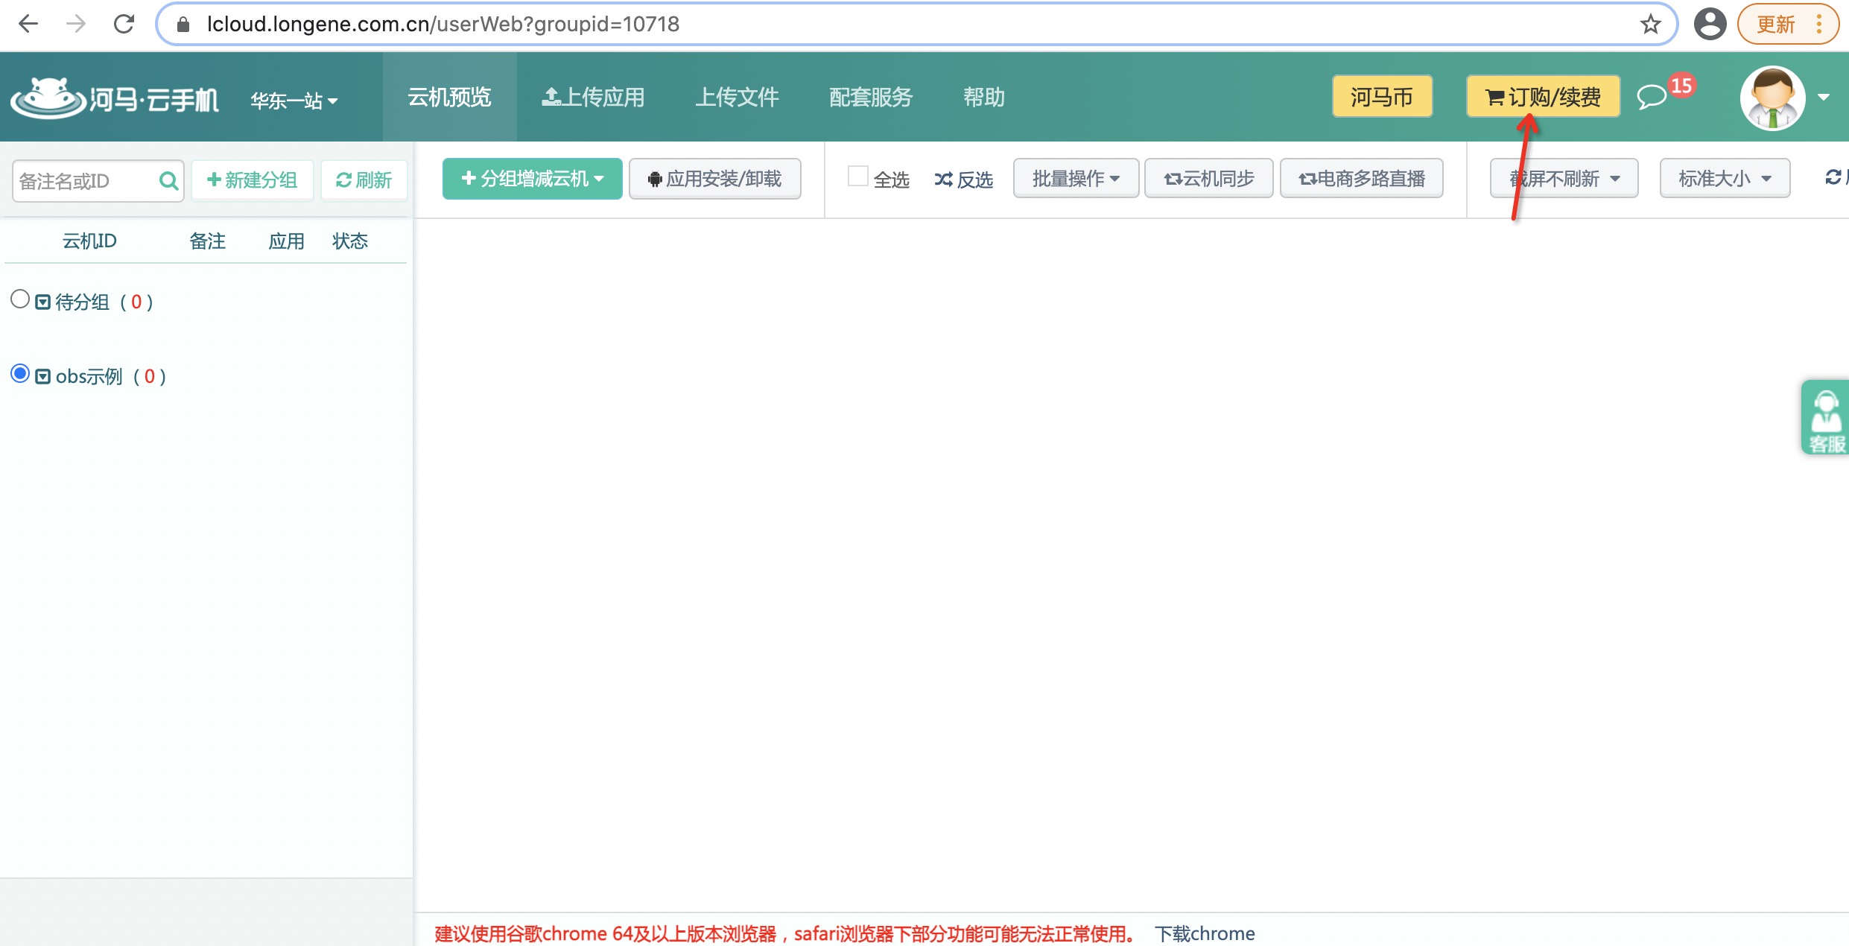This screenshot has width=1849, height=946.
Task: Reload the current page
Action: [124, 24]
